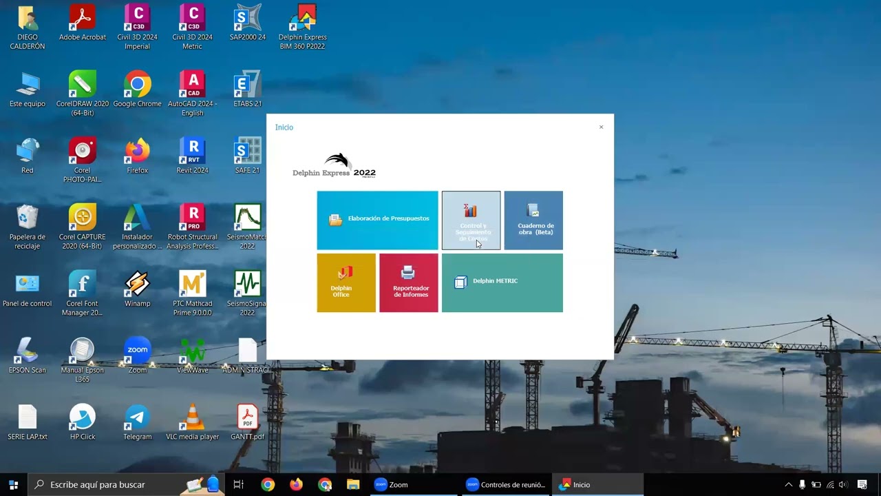881x496 pixels.
Task: Select the Civil 3D 2024 Imperial shortcut
Action: click(138, 27)
